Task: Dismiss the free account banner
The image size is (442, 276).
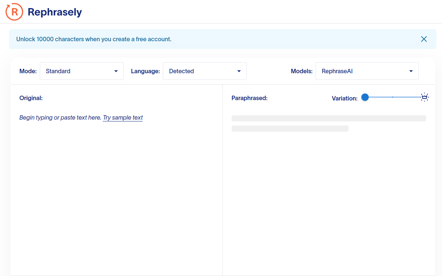Action: pos(424,39)
